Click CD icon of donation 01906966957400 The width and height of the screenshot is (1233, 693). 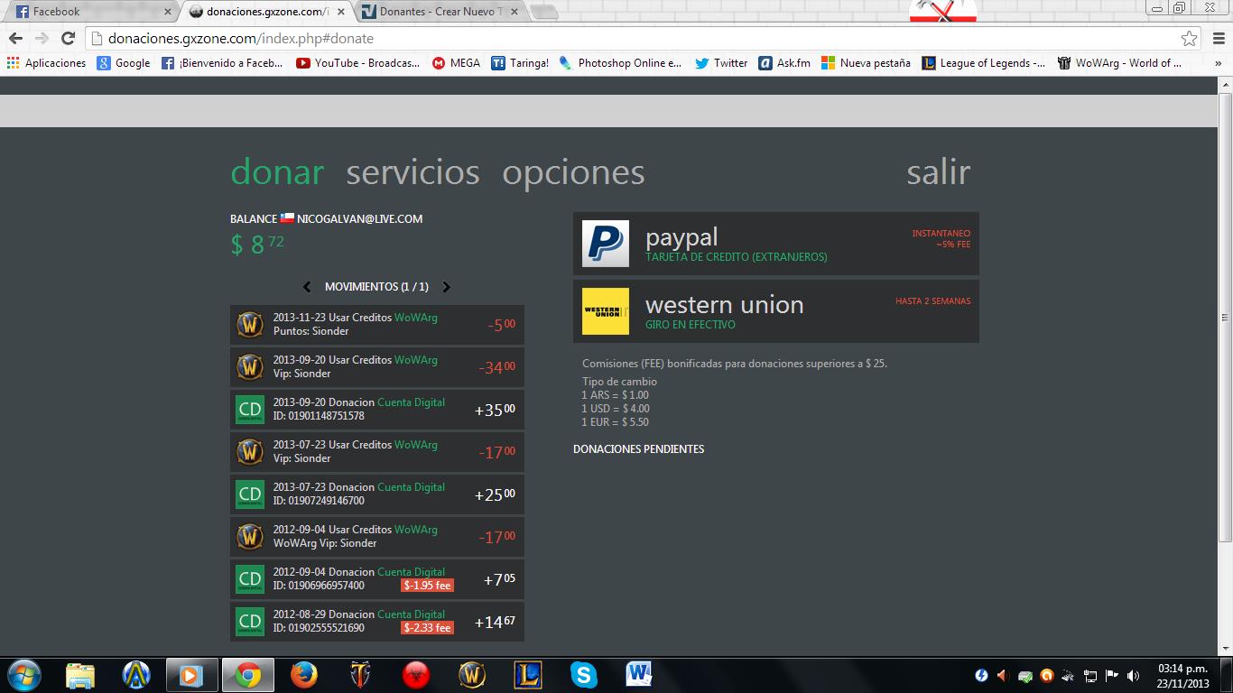[250, 579]
